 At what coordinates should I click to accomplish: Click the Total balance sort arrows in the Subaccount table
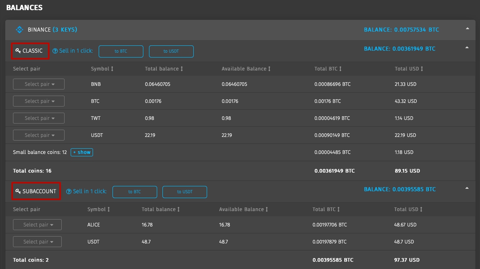coord(178,209)
